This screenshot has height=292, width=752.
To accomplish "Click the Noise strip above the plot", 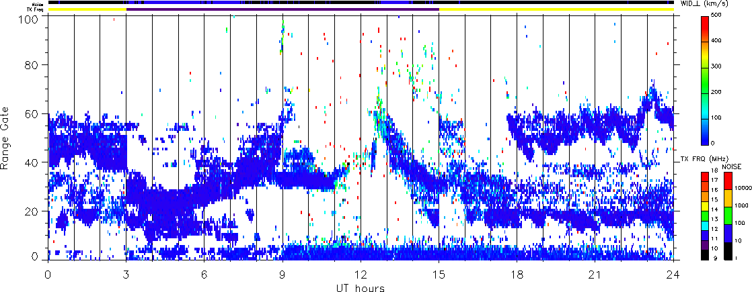I will point(361,3).
